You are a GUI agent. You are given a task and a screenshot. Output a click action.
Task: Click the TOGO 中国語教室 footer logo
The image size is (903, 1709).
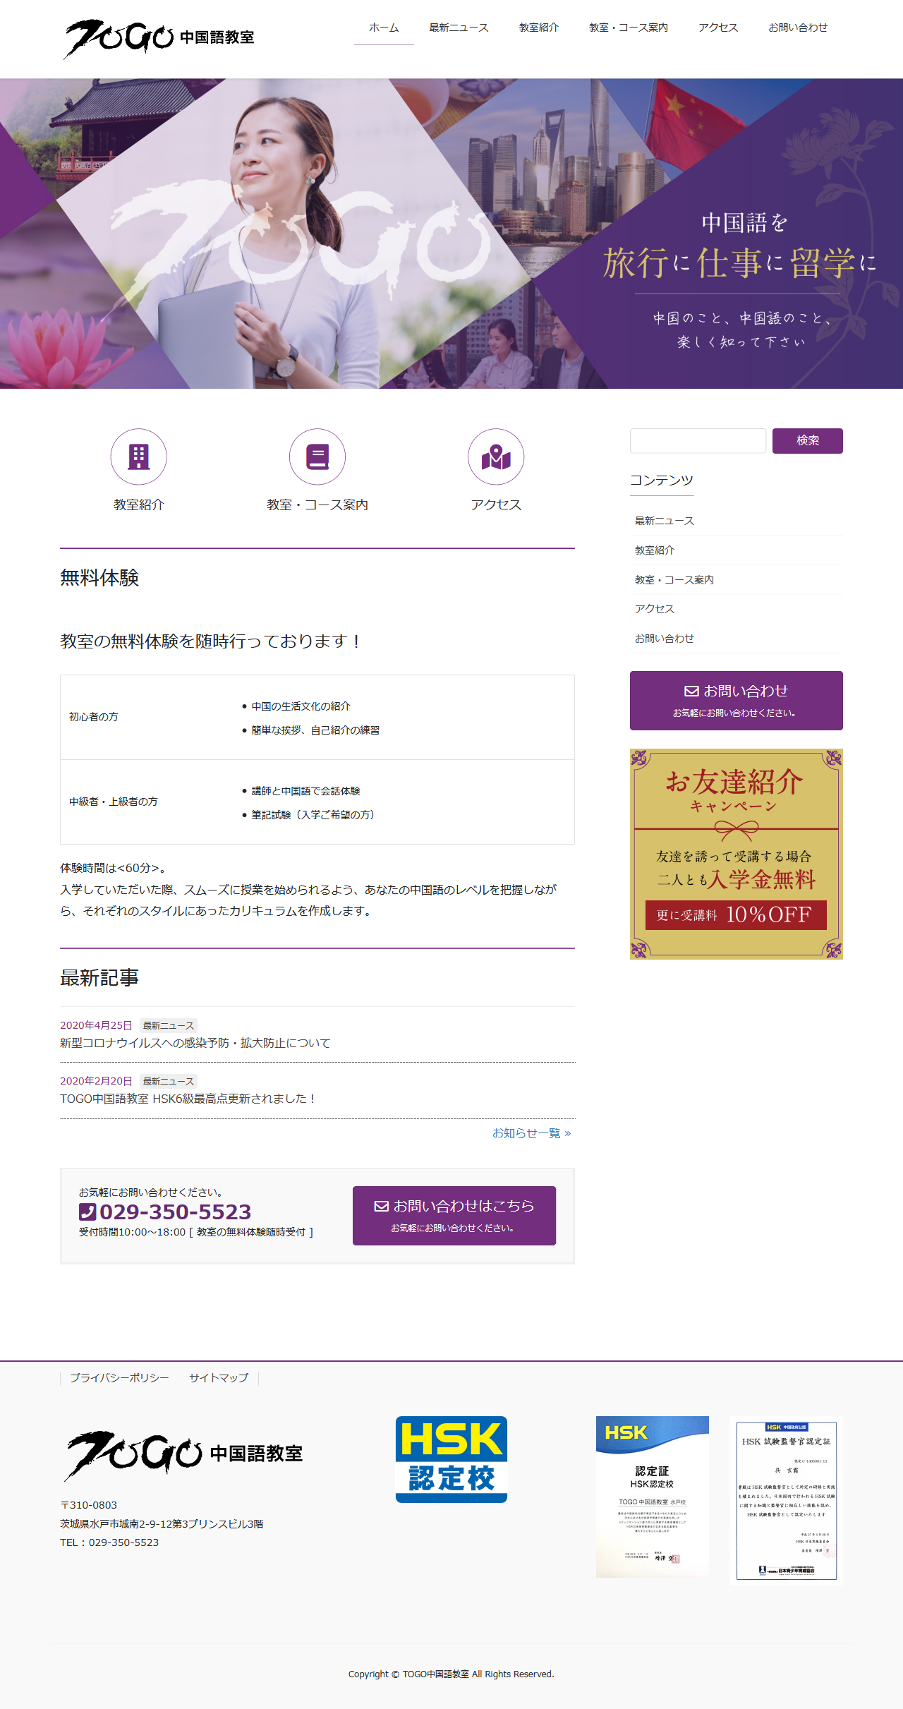183,1454
